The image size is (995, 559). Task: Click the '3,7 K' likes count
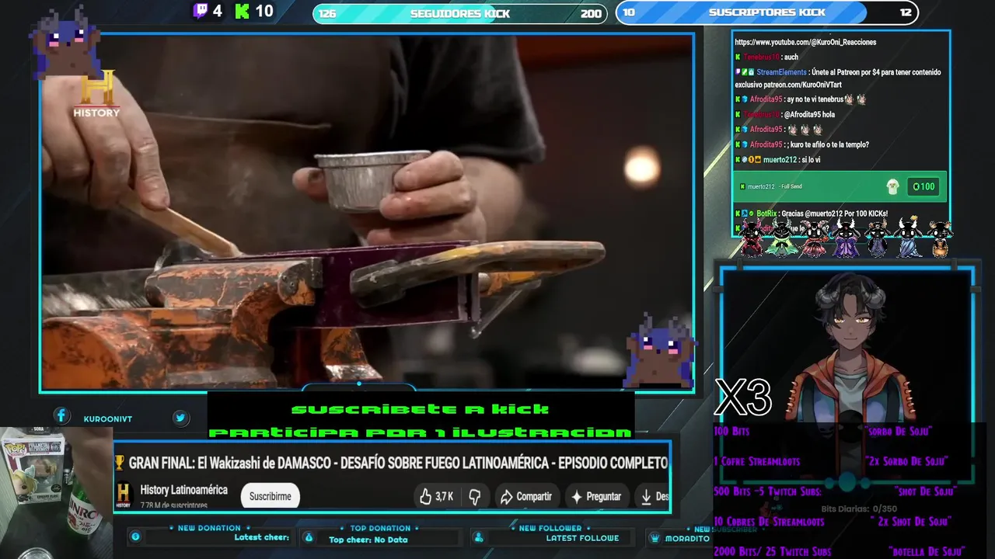tap(445, 496)
